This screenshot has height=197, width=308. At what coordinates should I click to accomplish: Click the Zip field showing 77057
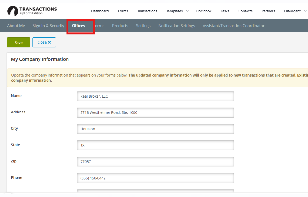tap(155, 162)
